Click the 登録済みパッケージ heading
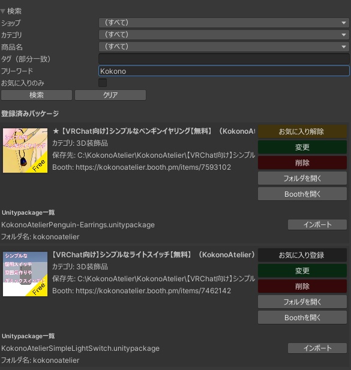 click(x=30, y=113)
